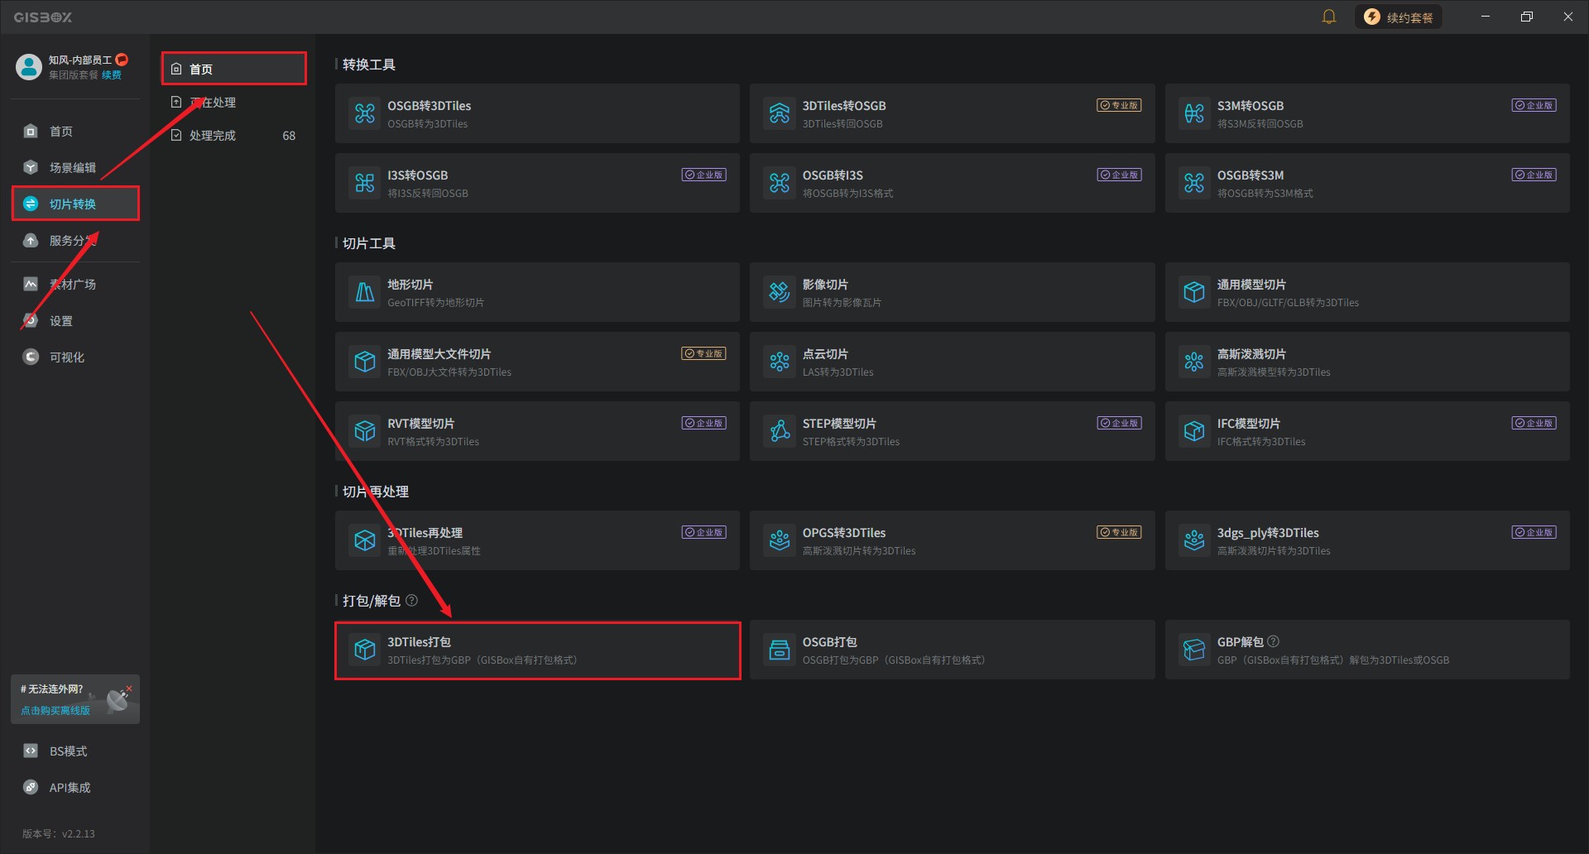This screenshot has height=854, width=1589.
Task: Click the 版本号: v2.2.13 version text
Action: [x=59, y=833]
